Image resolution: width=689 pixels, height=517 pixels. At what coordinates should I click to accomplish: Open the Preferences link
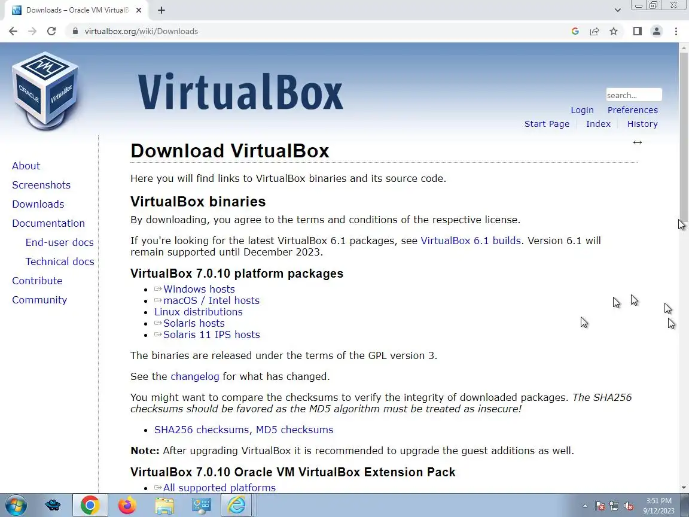632,110
